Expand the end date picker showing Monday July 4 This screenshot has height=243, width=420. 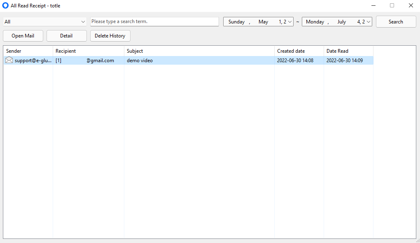click(368, 22)
